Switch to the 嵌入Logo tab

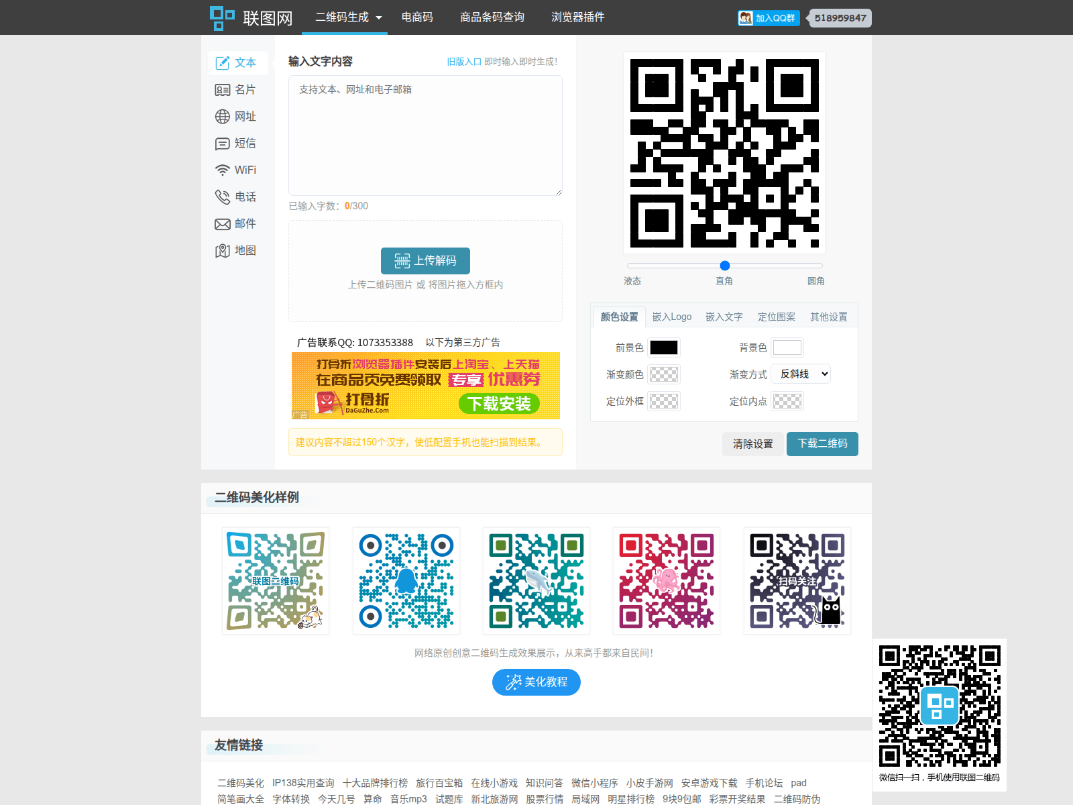click(671, 317)
